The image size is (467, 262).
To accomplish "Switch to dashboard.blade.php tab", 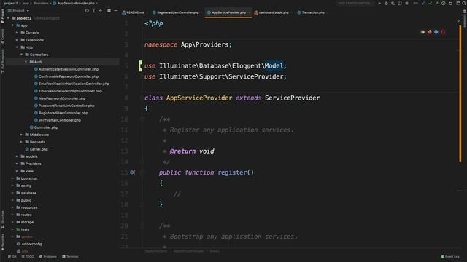I will tap(271, 12).
